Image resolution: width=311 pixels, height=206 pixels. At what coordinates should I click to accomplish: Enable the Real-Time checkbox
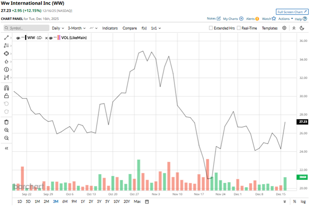tap(239, 28)
